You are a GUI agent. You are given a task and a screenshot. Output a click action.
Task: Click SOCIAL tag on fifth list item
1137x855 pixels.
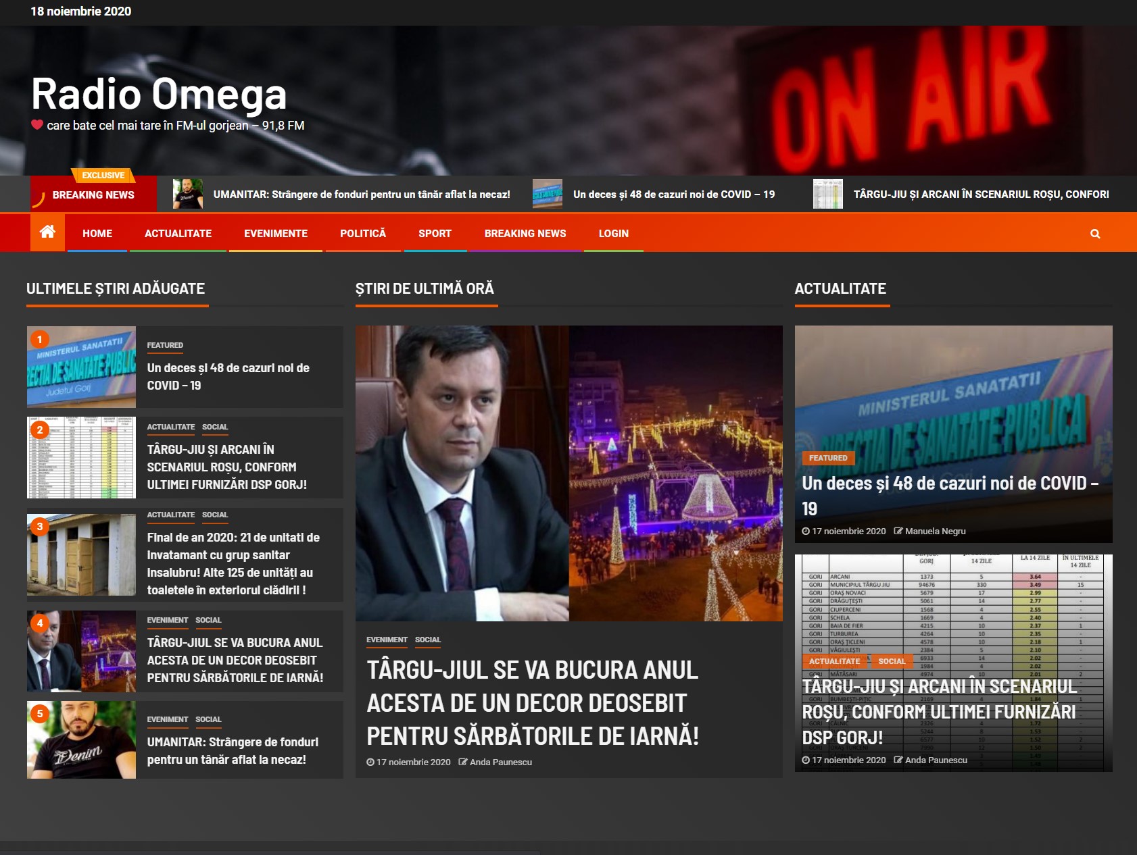click(208, 719)
